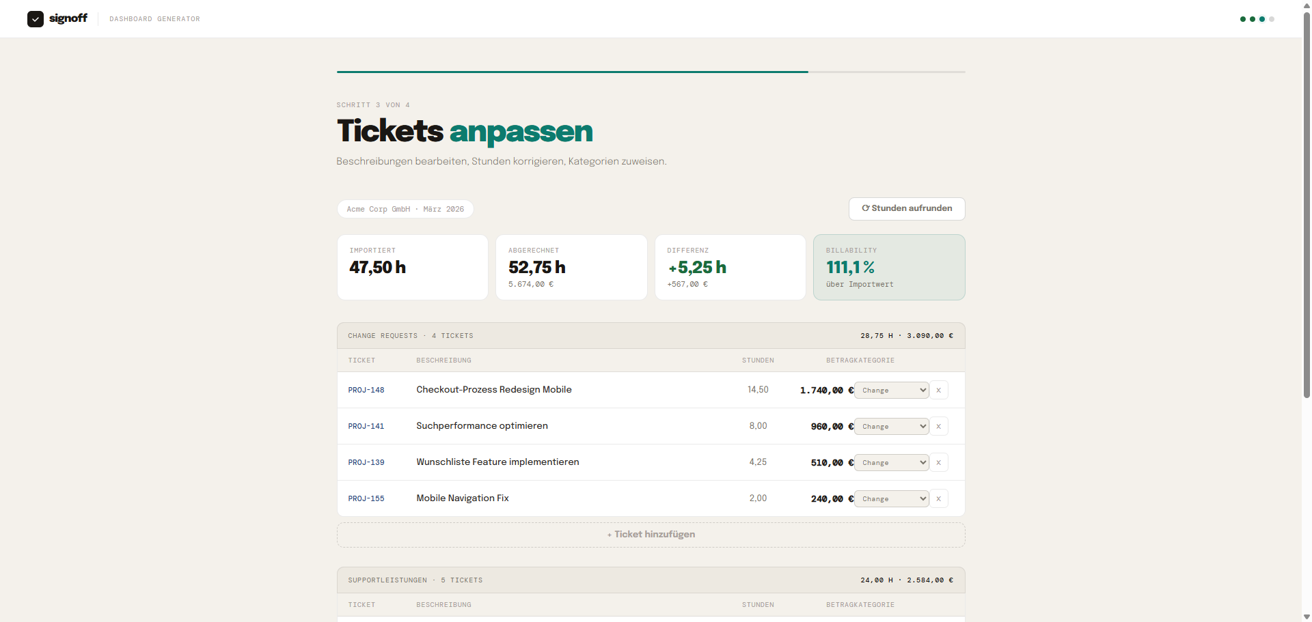Viewport: 1312px width, 622px height.
Task: Click the signoff checkmark logo icon
Action: pyautogui.click(x=36, y=18)
